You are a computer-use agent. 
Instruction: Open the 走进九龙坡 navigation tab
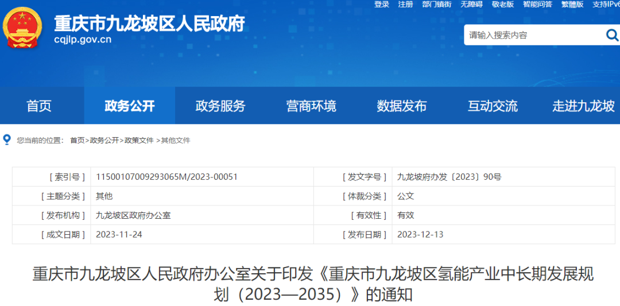pos(583,106)
